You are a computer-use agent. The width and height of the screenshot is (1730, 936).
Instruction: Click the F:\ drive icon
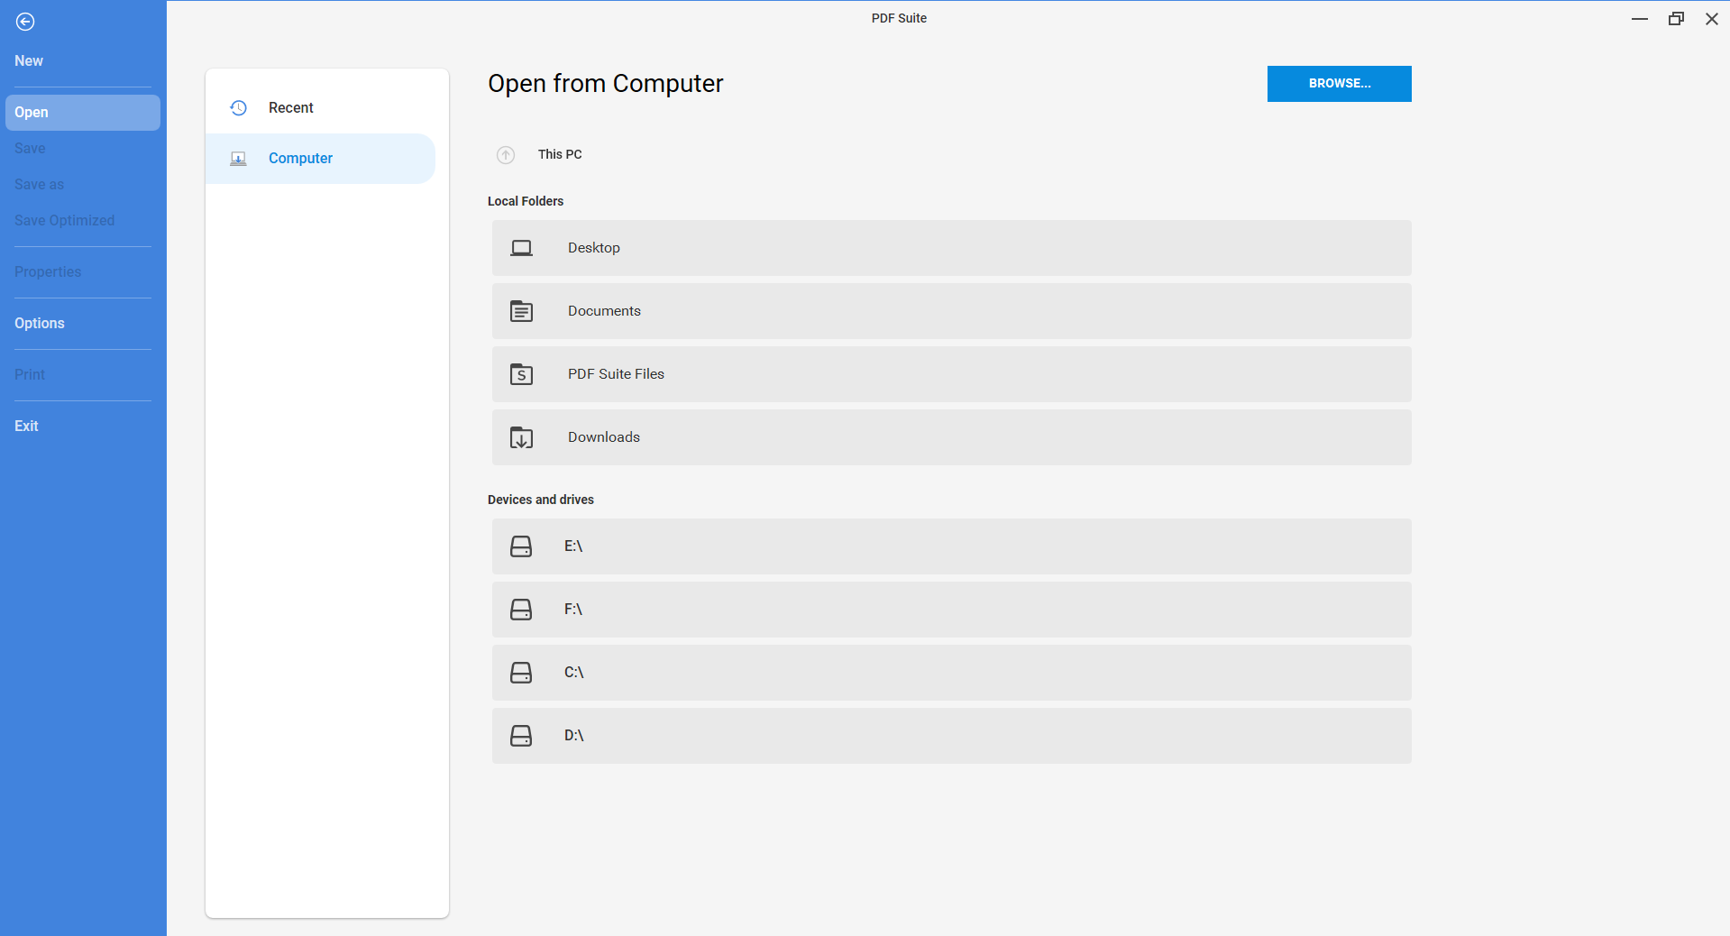click(x=521, y=610)
